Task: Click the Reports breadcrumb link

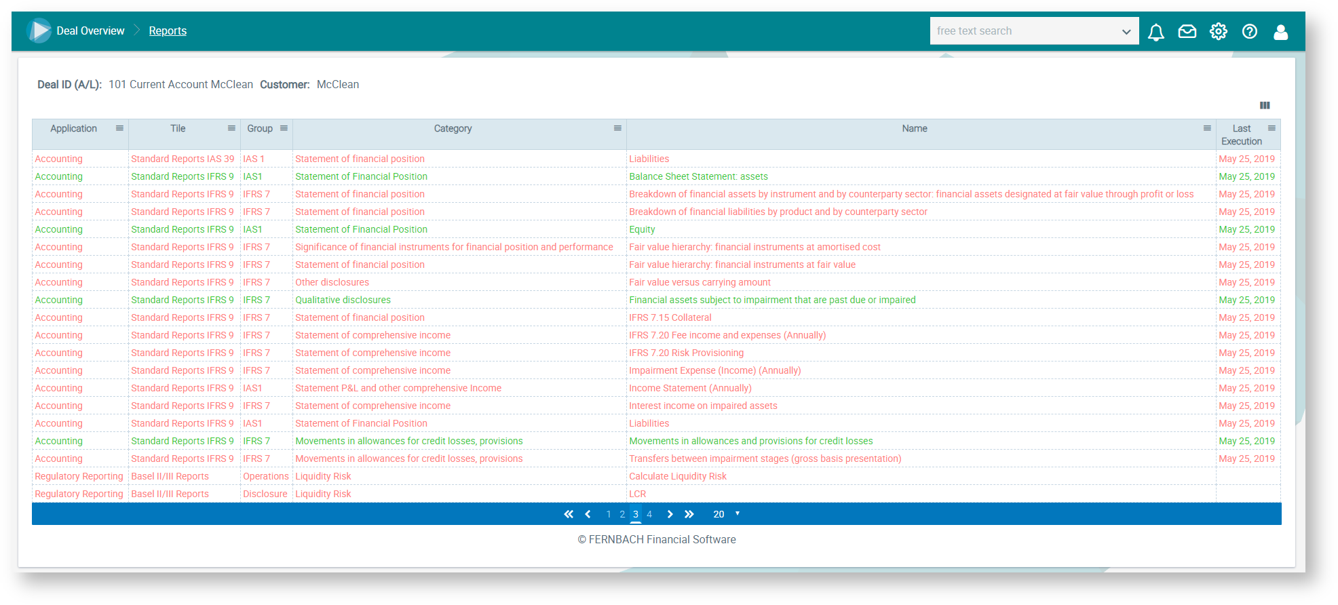Action: (x=168, y=31)
